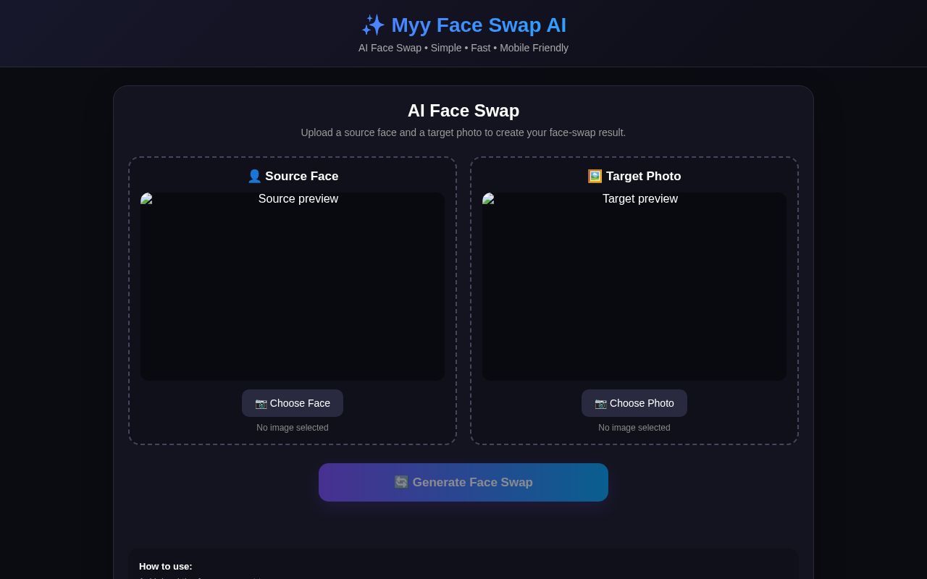This screenshot has width=927, height=579.
Task: Click the Myy Face Swap AI title
Action: [463, 25]
